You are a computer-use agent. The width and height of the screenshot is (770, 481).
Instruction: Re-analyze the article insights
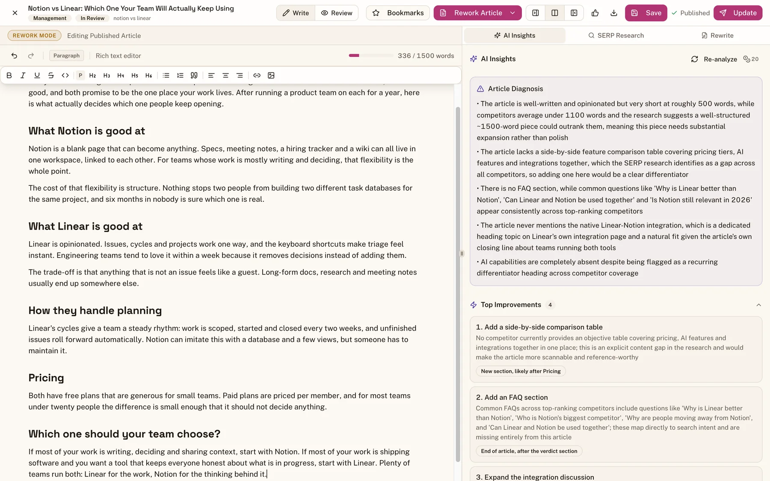(x=714, y=59)
